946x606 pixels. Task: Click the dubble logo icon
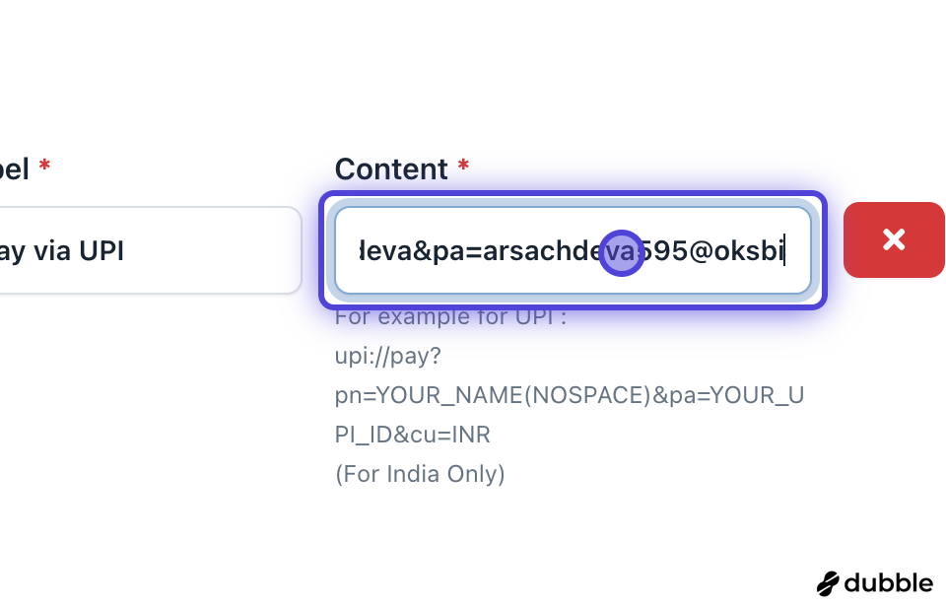pos(828,583)
